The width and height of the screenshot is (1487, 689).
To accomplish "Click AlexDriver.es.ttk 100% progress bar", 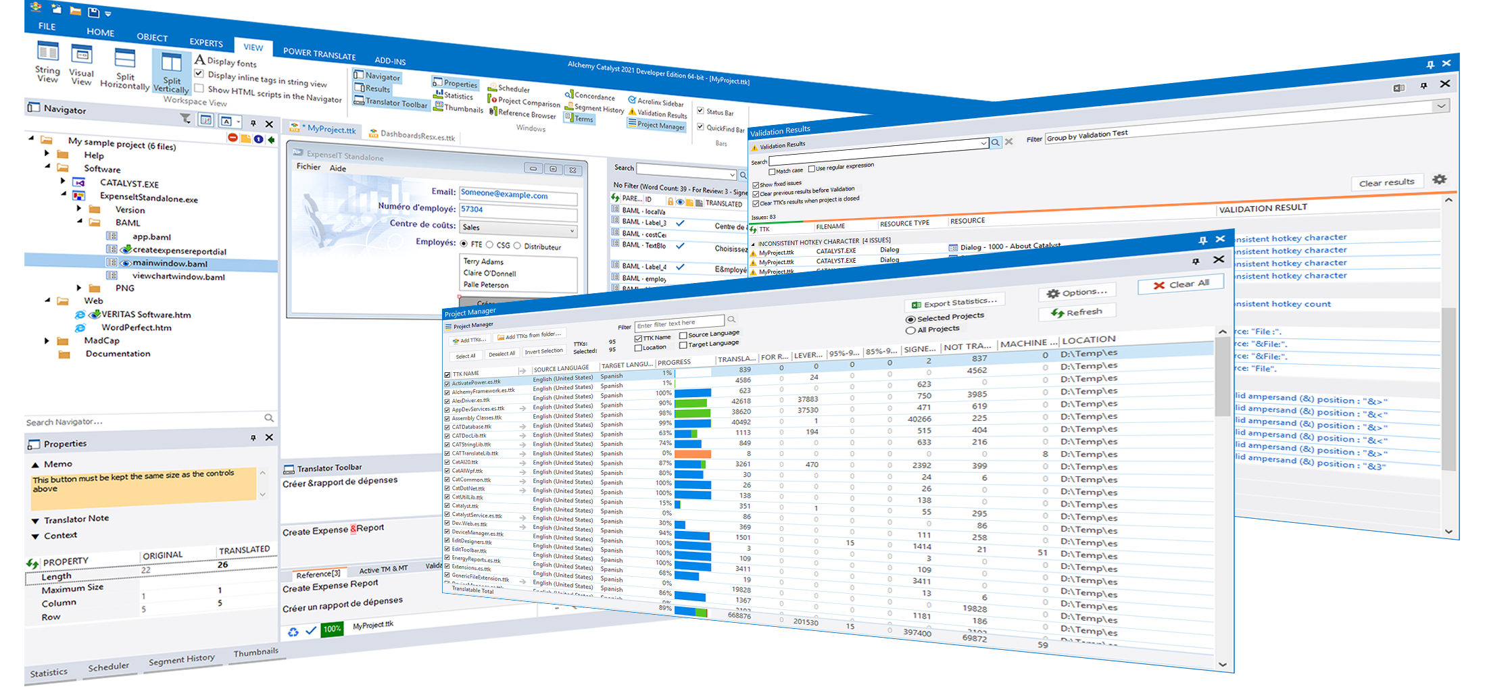I will (693, 392).
